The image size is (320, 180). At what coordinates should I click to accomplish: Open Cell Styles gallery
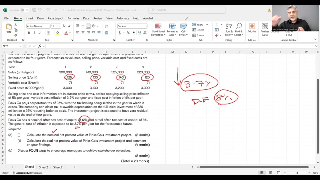pos(183,30)
